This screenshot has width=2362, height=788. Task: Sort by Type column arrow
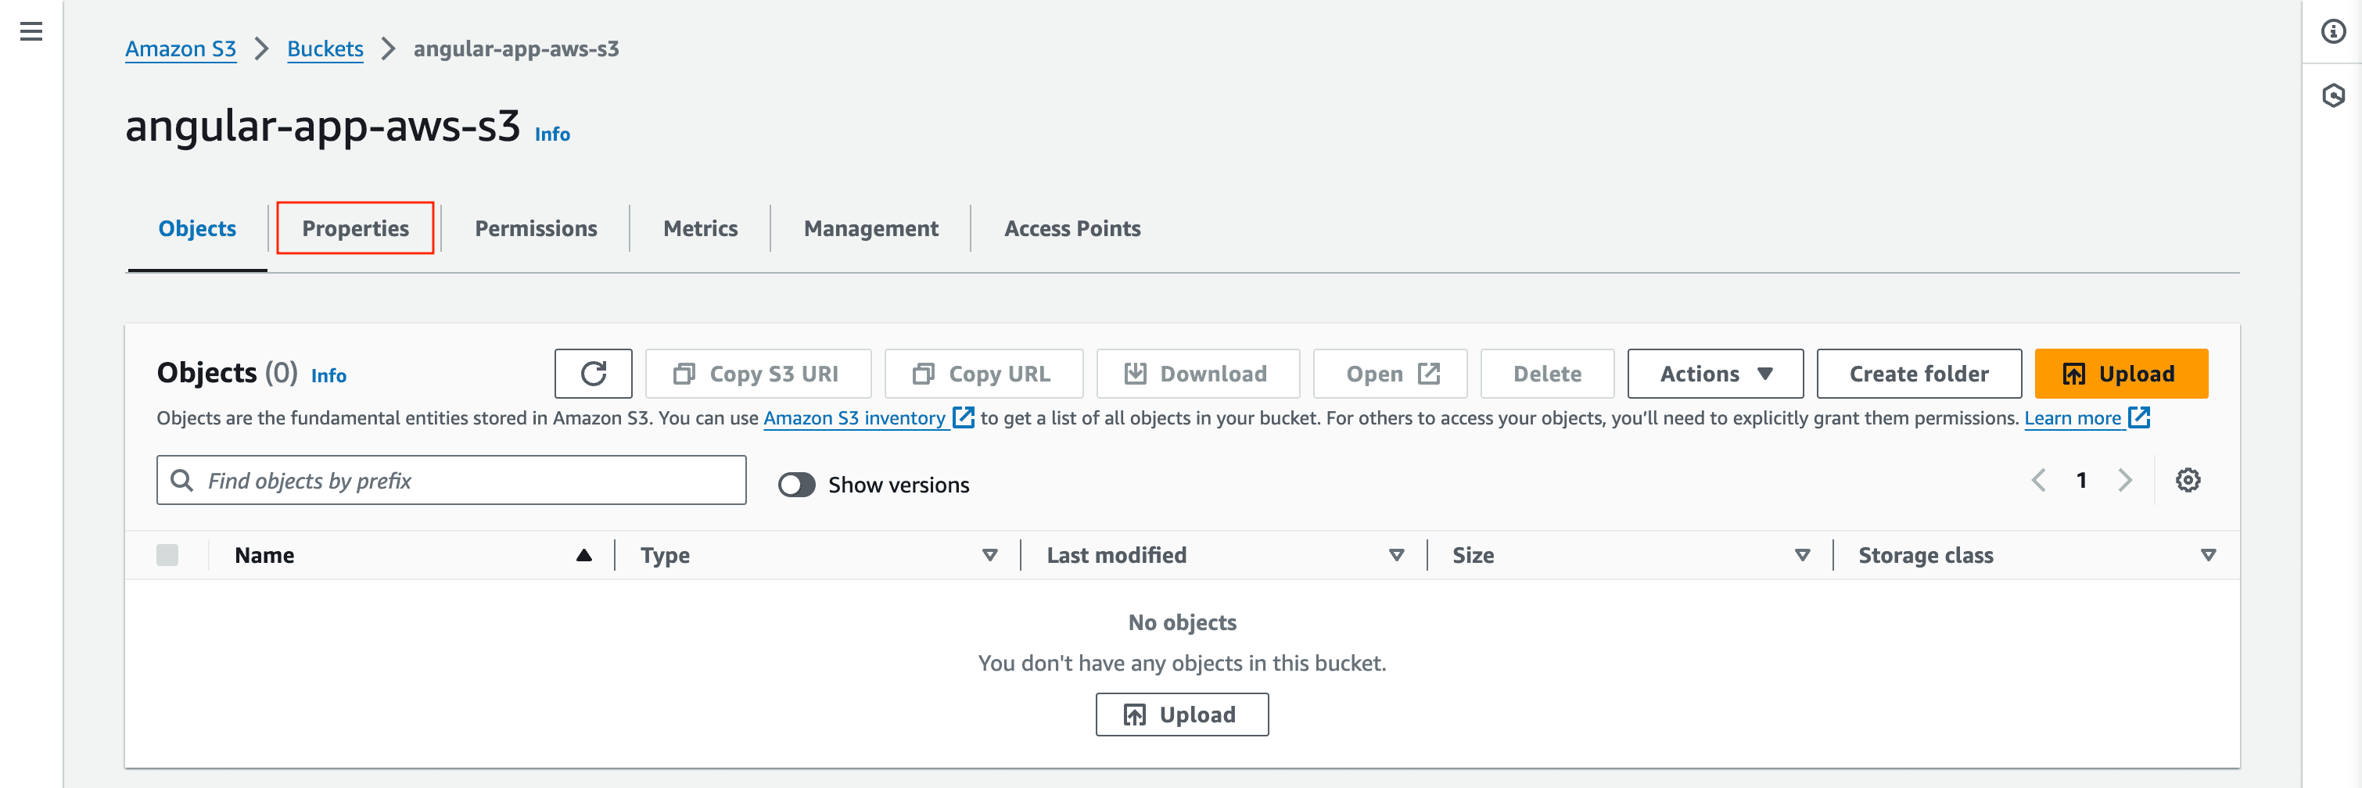[989, 555]
